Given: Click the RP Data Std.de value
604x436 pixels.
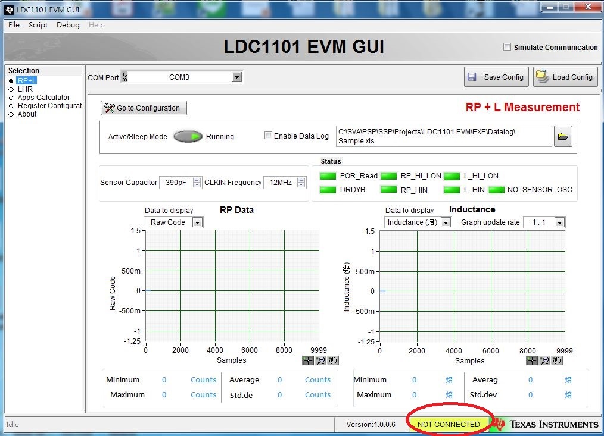Looking at the screenshot, I should click(x=279, y=395).
